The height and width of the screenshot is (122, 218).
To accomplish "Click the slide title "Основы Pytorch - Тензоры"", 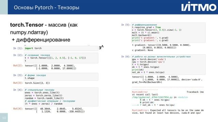I will 46,7.
